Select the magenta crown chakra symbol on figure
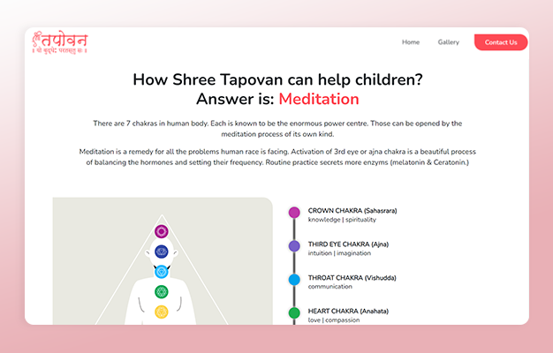 tap(162, 231)
